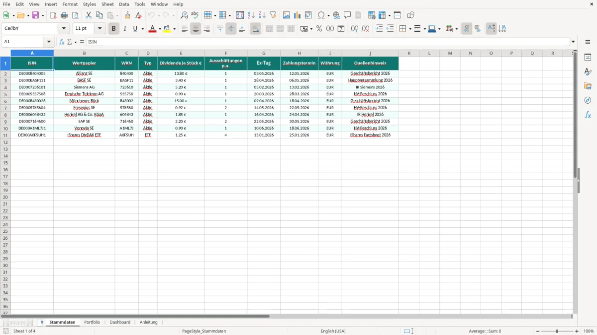
Task: Activate the Clone Formatting paintbrush
Action: pyautogui.click(x=128, y=15)
